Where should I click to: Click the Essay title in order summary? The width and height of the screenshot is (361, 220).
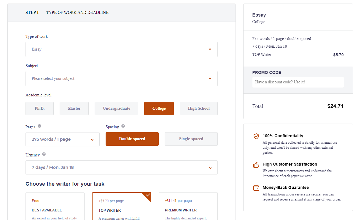pos(259,15)
